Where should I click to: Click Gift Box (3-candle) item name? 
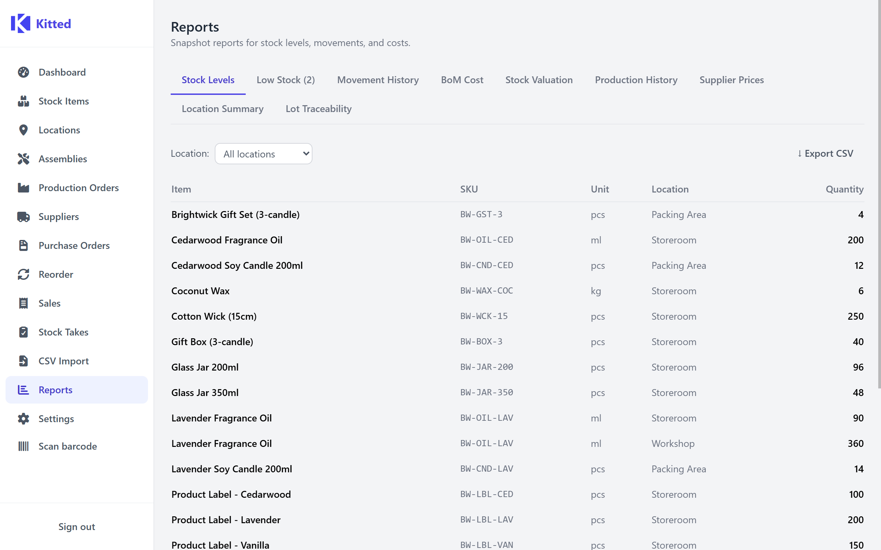212,342
